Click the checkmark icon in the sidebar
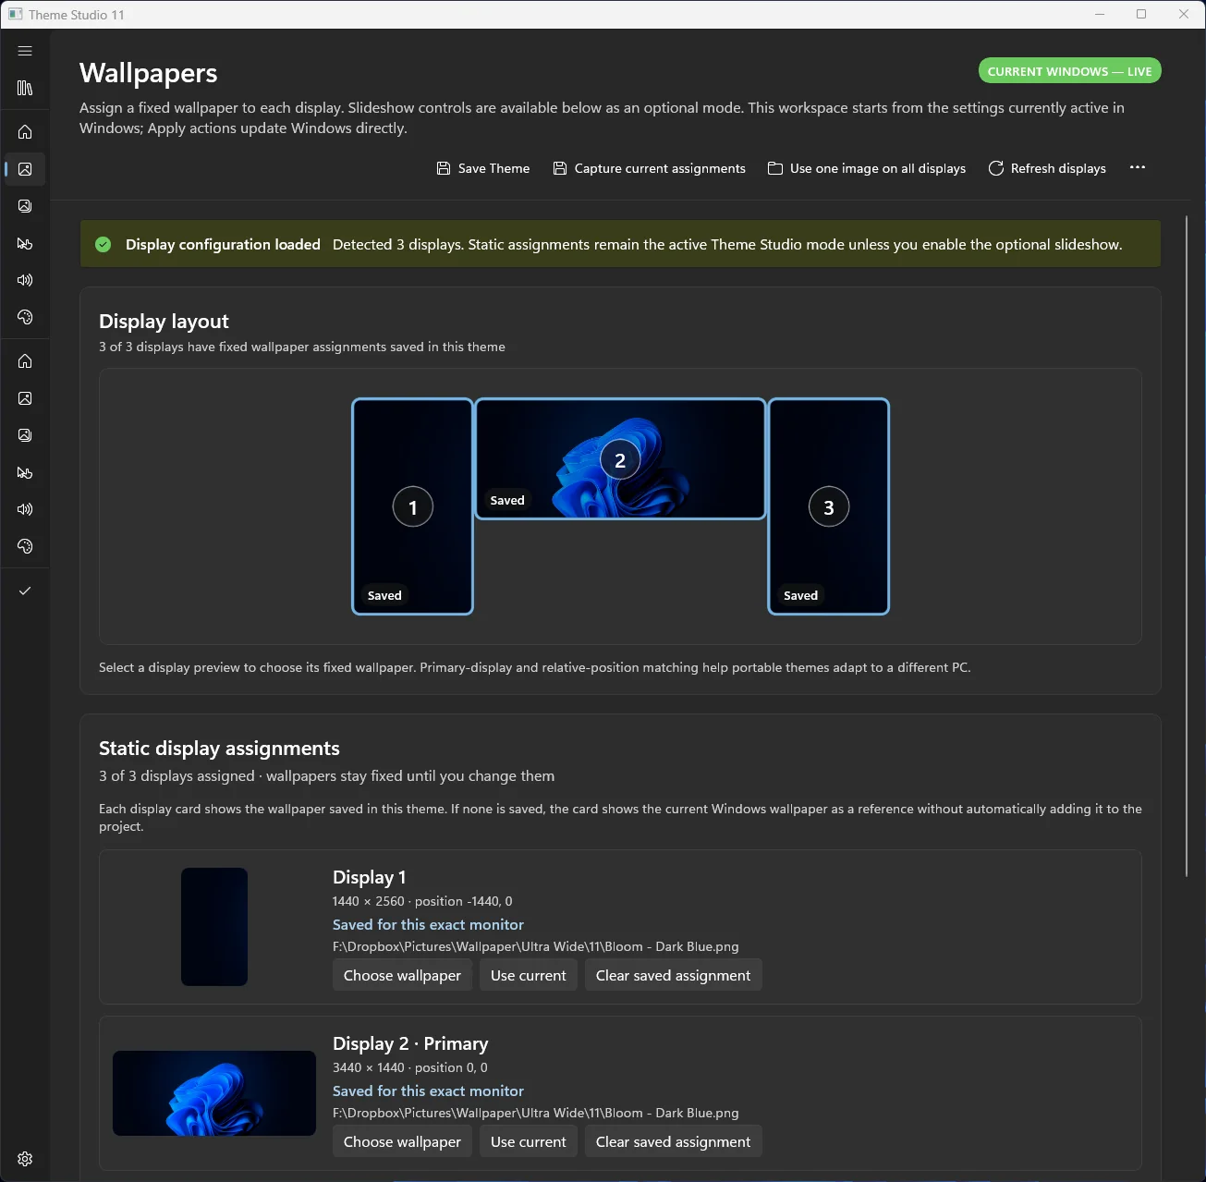This screenshot has width=1206, height=1182. [25, 591]
